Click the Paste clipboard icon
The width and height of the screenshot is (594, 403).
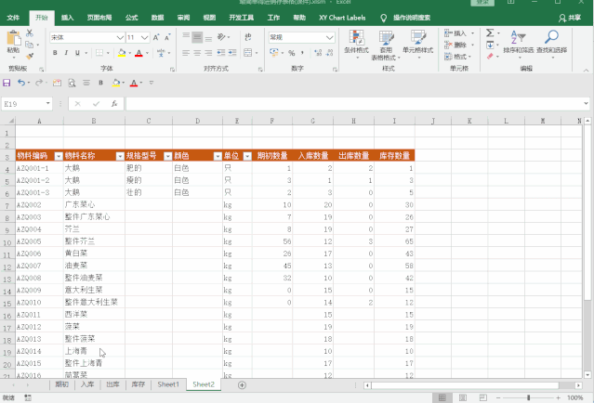(13, 42)
